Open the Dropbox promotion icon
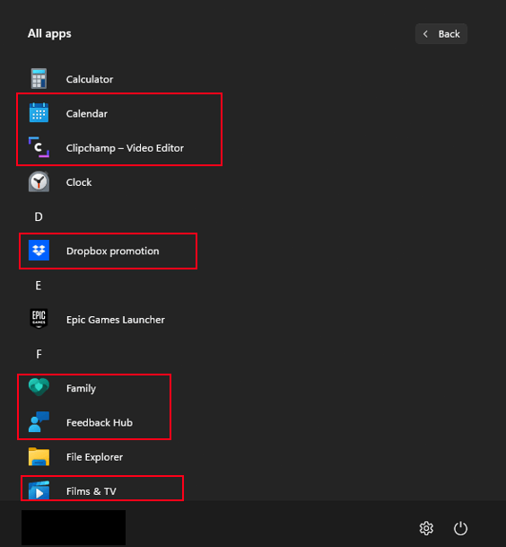The width and height of the screenshot is (506, 547). tap(39, 250)
